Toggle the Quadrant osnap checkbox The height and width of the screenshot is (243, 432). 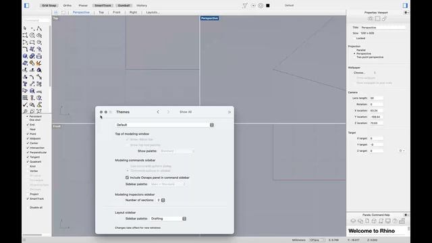point(28,162)
